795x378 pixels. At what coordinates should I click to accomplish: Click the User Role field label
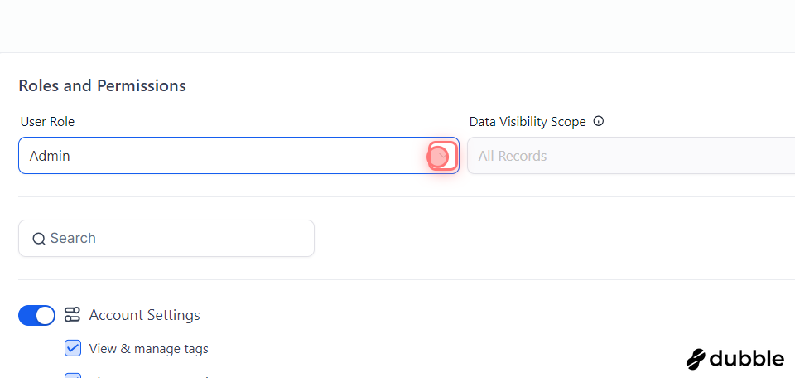click(47, 121)
